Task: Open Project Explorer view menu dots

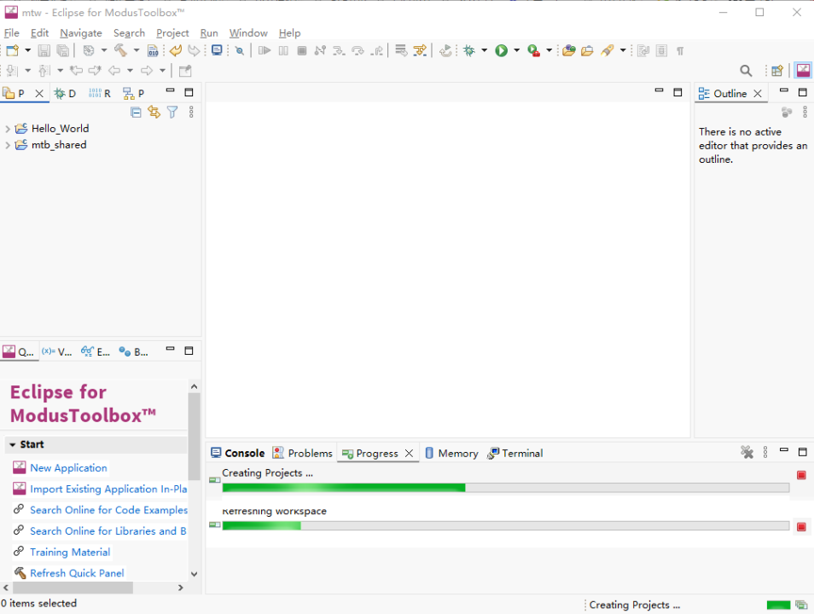Action: pyautogui.click(x=191, y=112)
